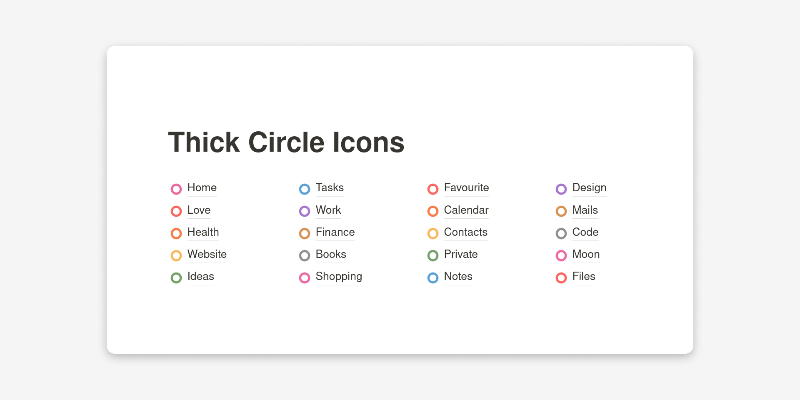Go to the Shopping page link
This screenshot has width=800, height=400.
339,276
